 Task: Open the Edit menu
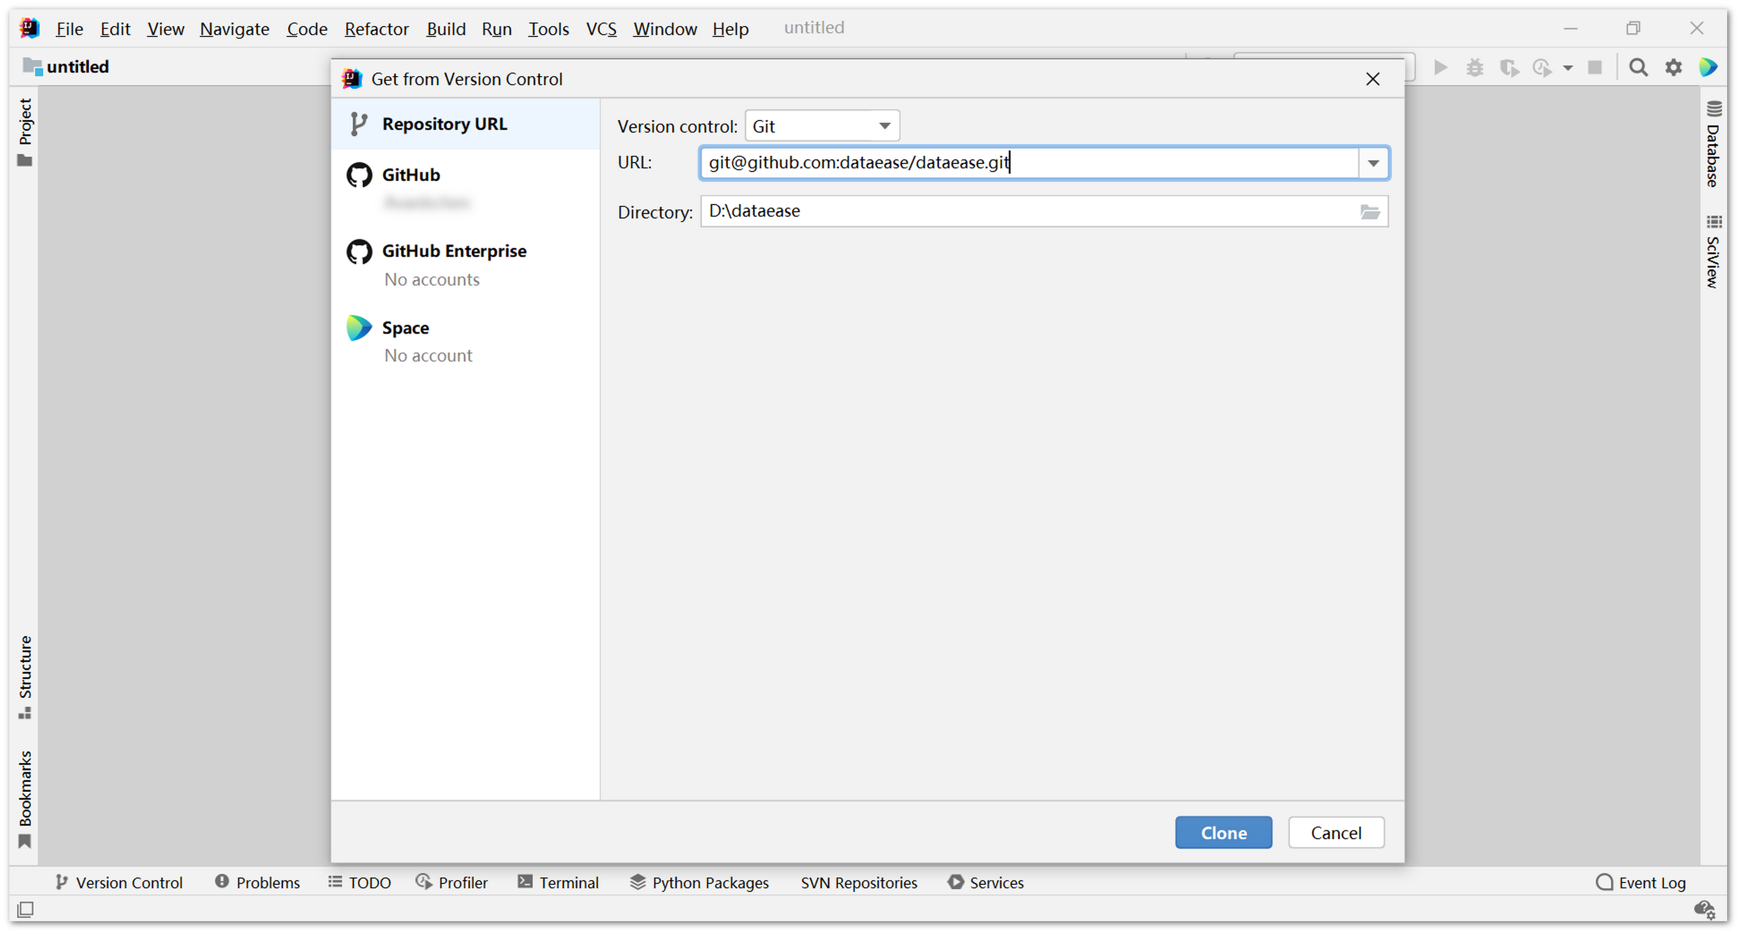coord(115,29)
